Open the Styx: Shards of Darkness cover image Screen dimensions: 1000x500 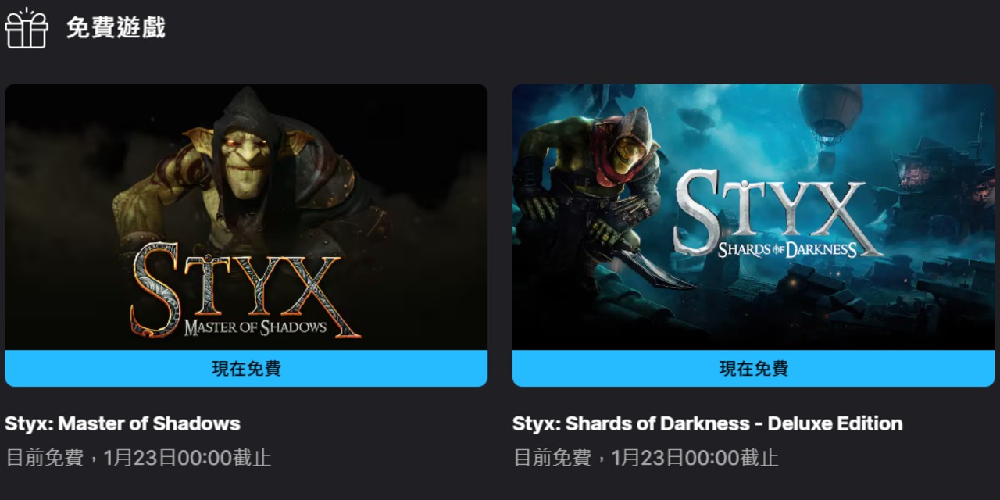pos(754,217)
